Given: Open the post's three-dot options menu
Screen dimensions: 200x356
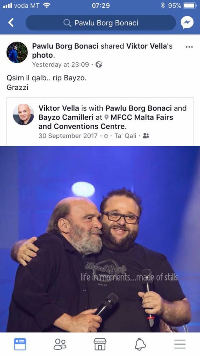Looking at the screenshot, I should 189,47.
